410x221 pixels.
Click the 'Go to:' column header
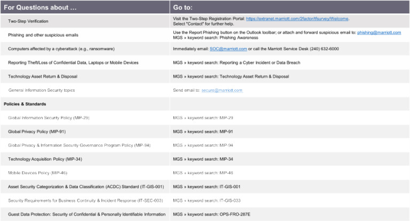point(183,7)
